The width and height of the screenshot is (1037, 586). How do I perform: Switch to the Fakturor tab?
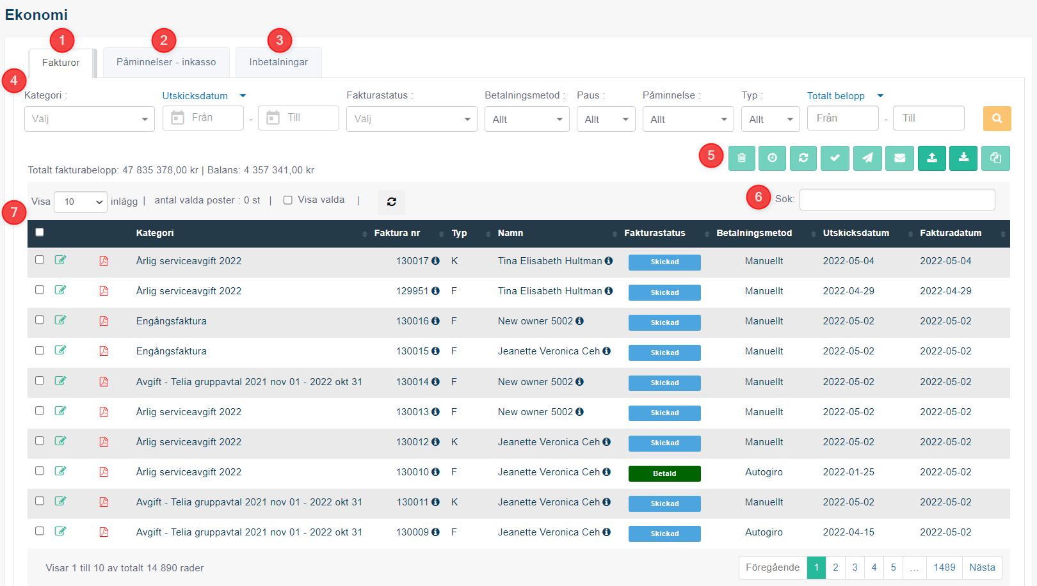point(61,63)
